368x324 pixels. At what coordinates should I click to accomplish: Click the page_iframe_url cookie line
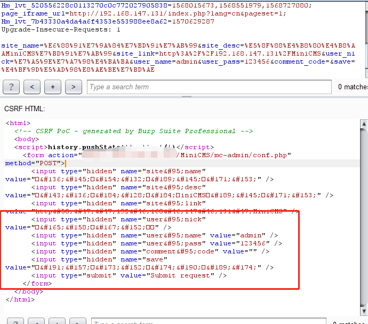[143, 14]
